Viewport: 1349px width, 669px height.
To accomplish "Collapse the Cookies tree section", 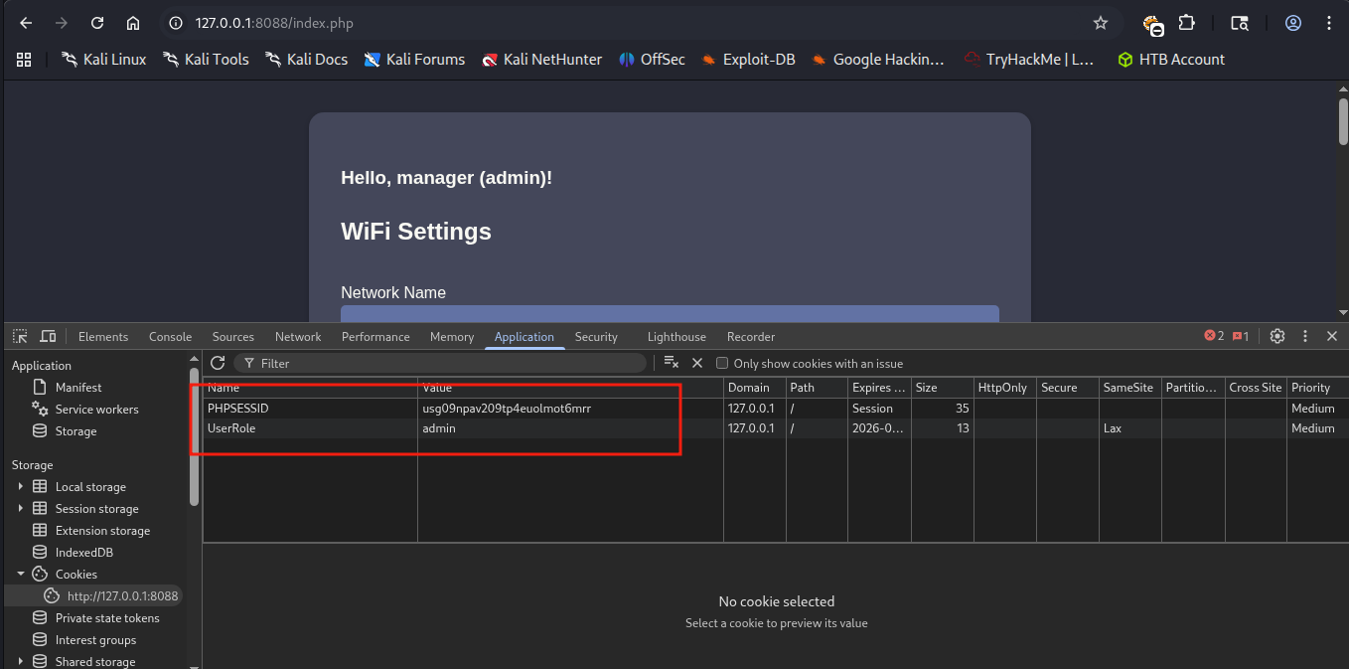I will (x=21, y=575).
